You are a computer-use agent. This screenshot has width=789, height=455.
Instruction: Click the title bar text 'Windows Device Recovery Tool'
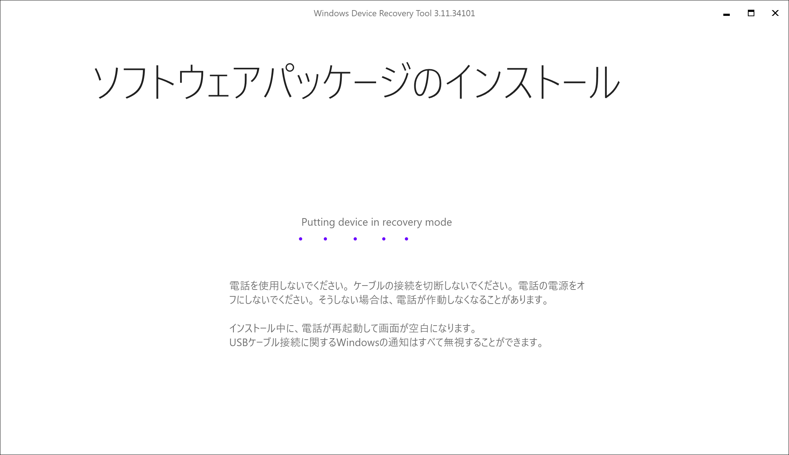(x=372, y=13)
